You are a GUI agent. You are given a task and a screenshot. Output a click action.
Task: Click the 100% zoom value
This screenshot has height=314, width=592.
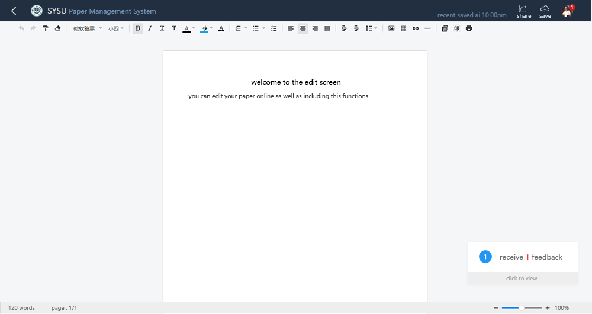(x=562, y=308)
